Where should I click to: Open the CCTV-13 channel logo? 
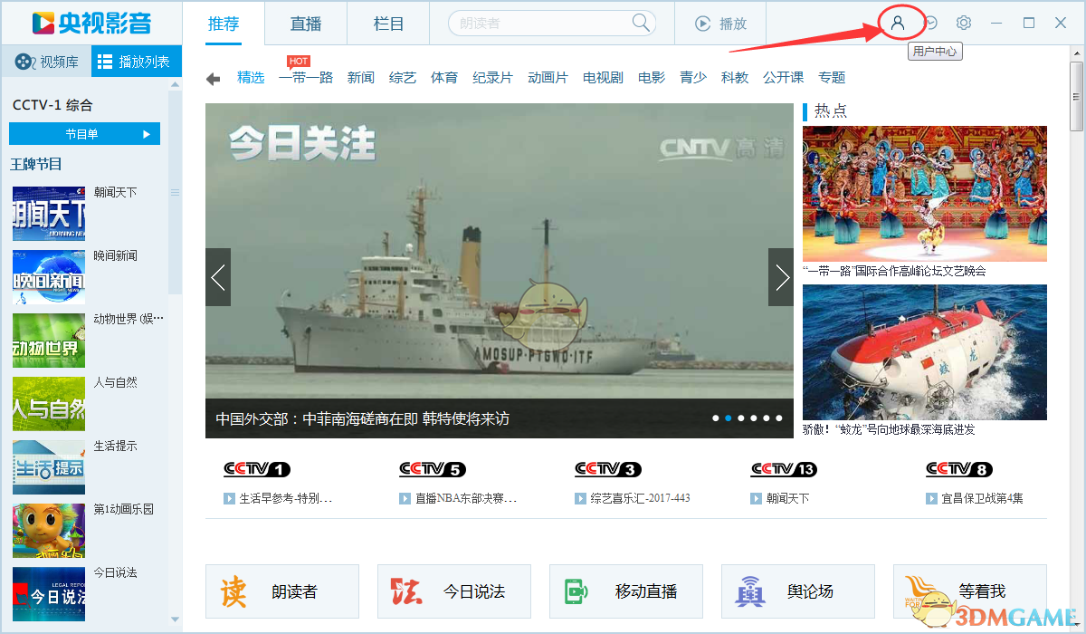tap(784, 469)
